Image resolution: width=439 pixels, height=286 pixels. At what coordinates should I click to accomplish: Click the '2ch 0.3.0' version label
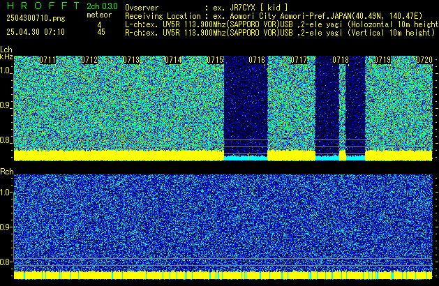[102, 6]
